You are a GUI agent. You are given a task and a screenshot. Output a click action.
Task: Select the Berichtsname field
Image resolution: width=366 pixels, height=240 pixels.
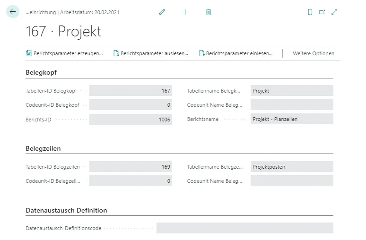pyautogui.click(x=291, y=119)
